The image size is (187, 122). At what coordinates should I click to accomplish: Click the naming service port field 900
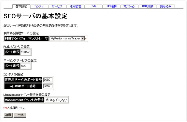coord(25,66)
